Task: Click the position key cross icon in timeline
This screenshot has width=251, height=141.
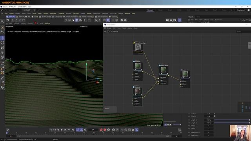Action: [x=122, y=130]
